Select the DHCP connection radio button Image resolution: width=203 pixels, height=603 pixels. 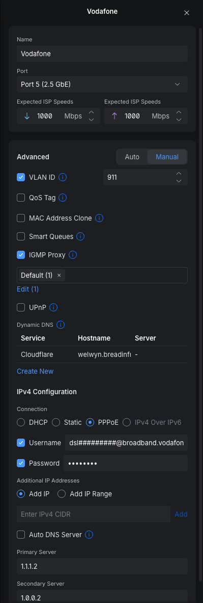click(21, 422)
